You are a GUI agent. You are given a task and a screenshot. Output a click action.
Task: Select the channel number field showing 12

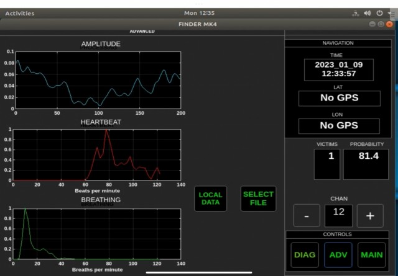click(x=338, y=216)
